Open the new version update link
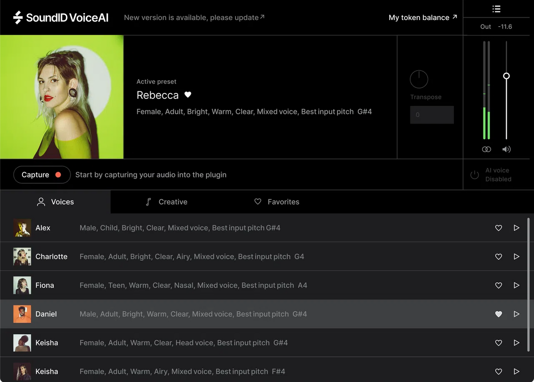Screen dimensions: 534x382 pos(194,17)
